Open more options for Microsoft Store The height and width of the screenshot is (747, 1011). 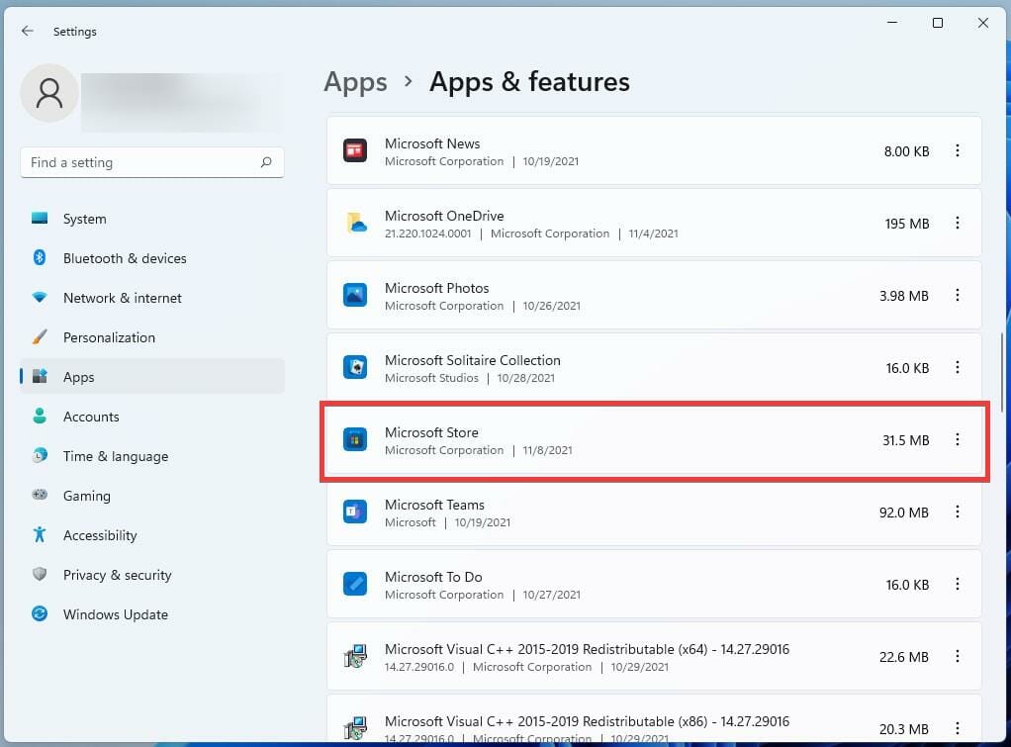tap(957, 440)
